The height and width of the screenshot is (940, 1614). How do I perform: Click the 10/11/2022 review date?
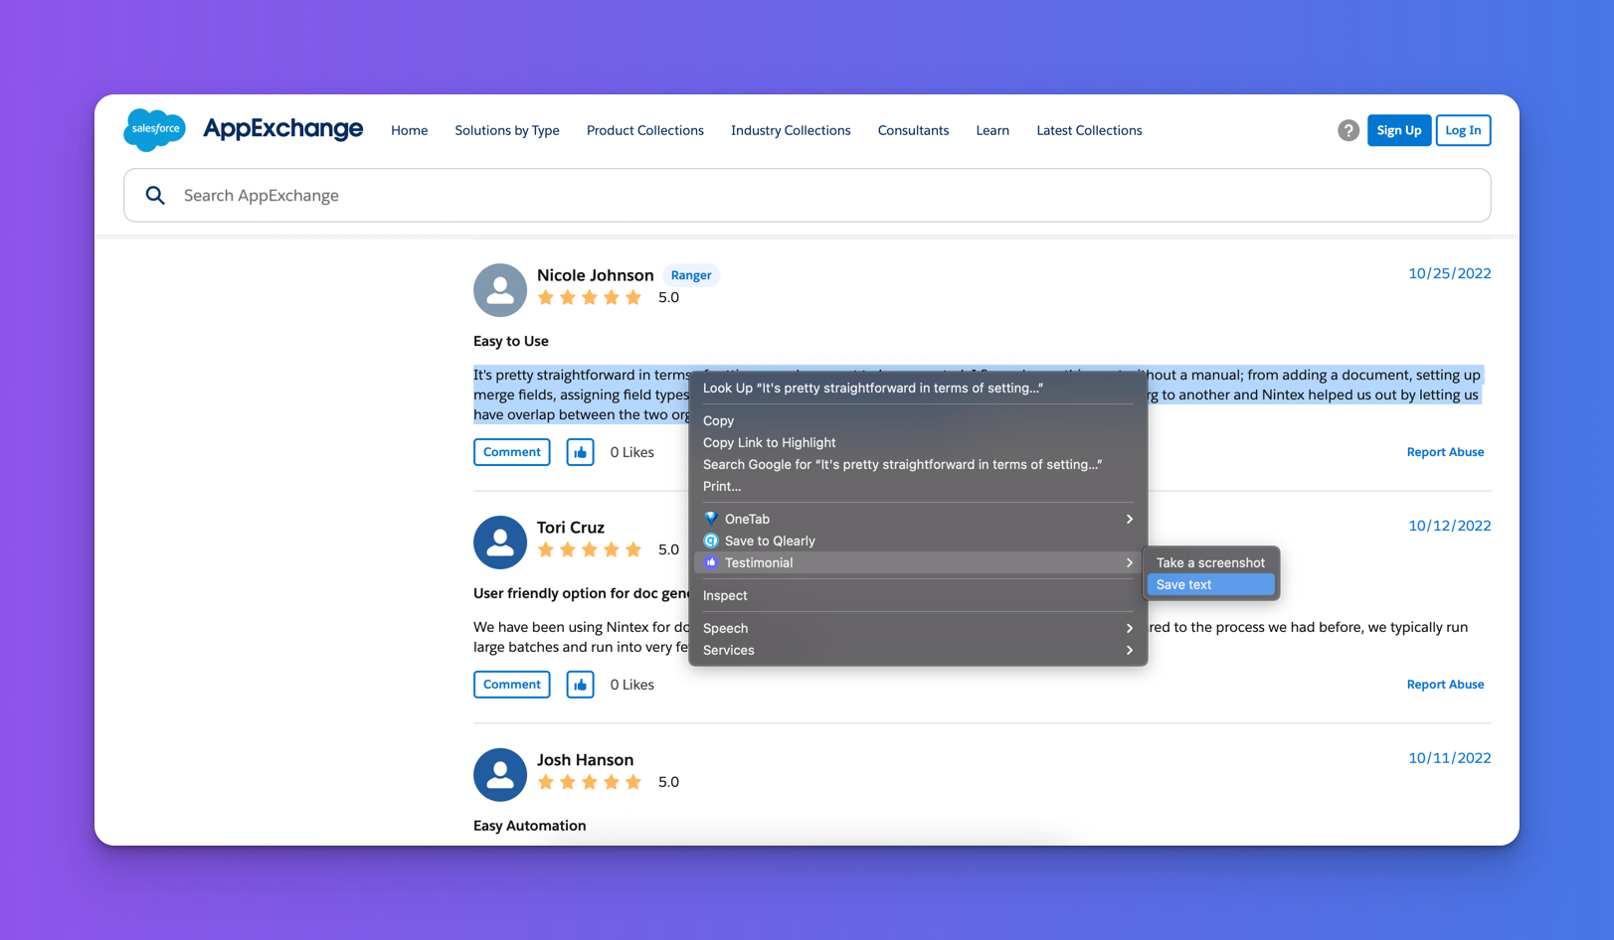(x=1449, y=758)
